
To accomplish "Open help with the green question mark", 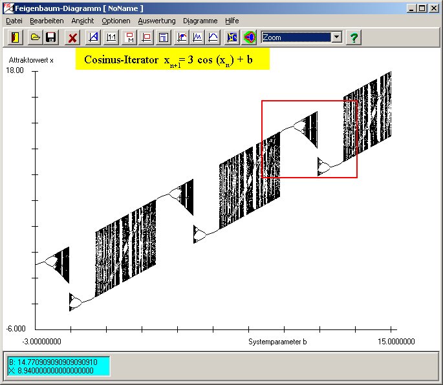I will (354, 37).
